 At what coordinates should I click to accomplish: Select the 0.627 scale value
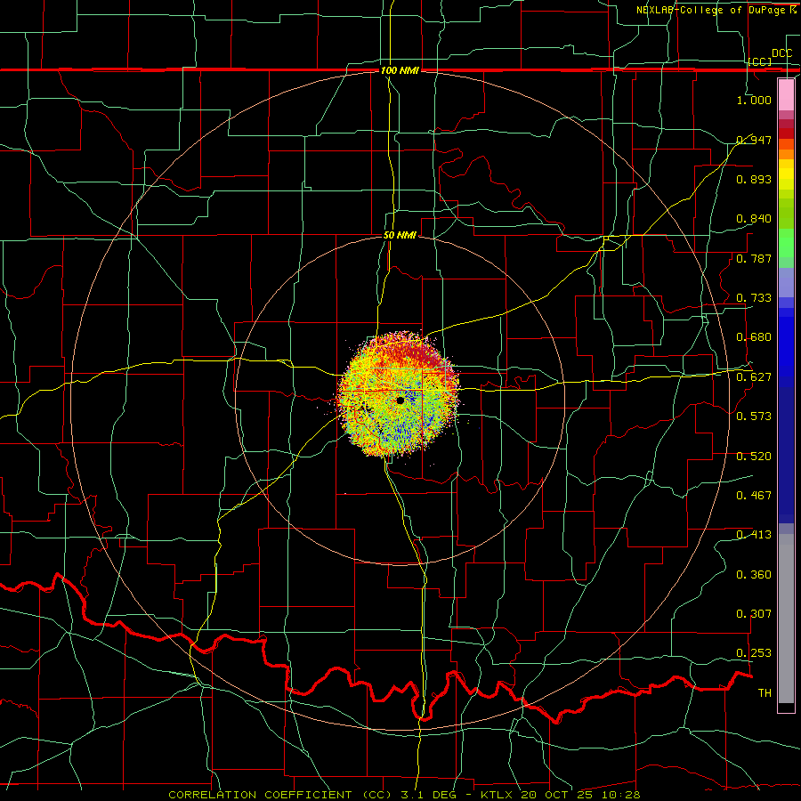[x=754, y=377]
